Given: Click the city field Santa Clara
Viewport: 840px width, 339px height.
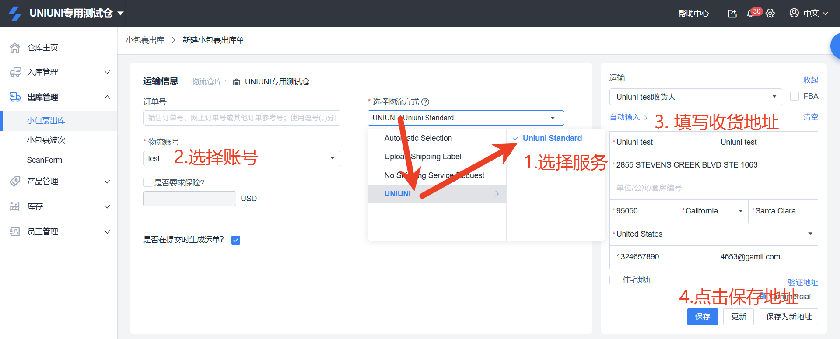Looking at the screenshot, I should pyautogui.click(x=783, y=211).
